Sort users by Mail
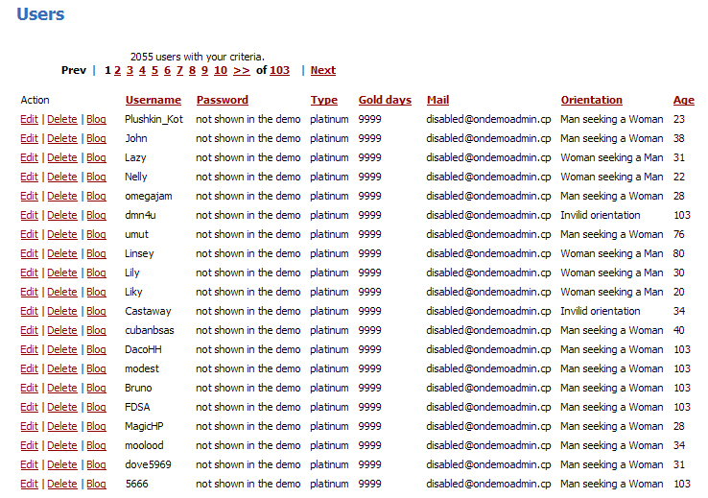 pos(437,100)
